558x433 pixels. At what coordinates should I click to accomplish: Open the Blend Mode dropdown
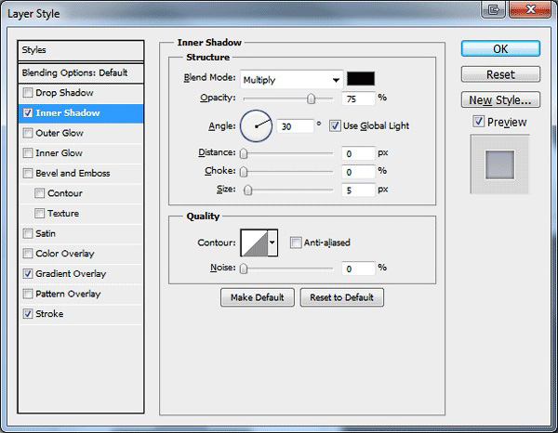pos(291,80)
